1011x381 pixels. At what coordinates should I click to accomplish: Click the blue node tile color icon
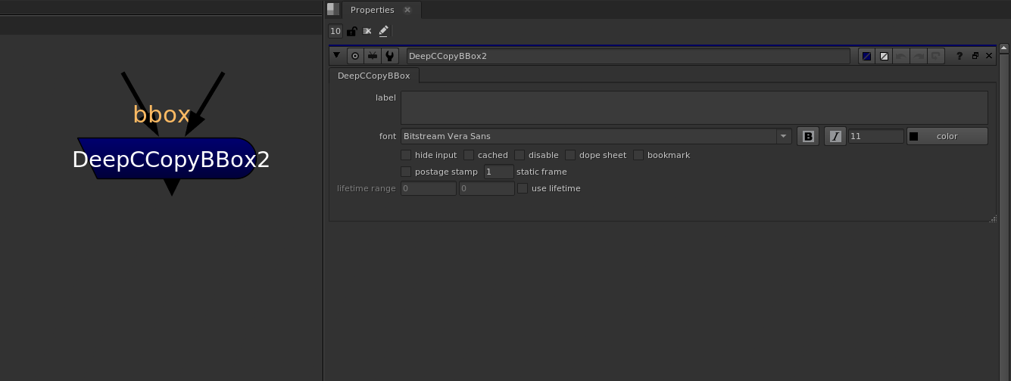[866, 56]
